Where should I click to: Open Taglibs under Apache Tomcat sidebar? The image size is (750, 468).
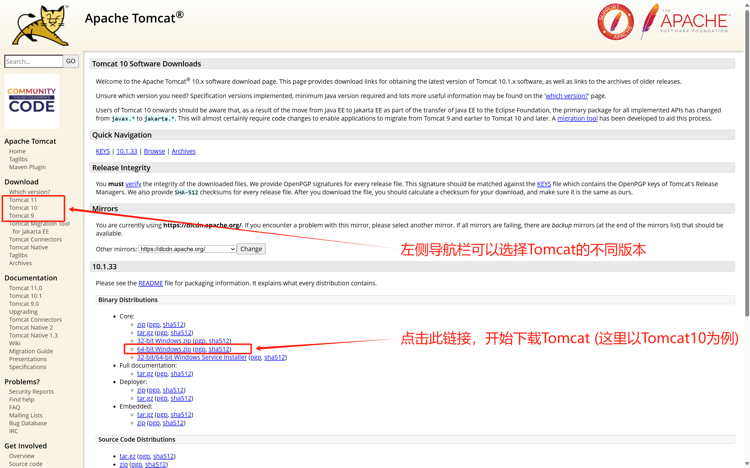(18, 159)
